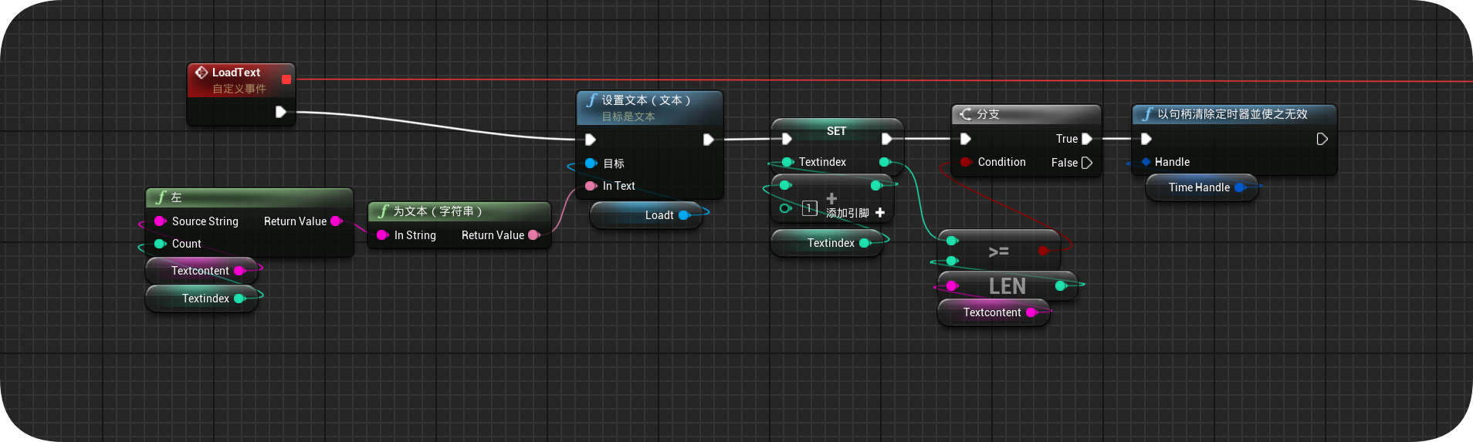Select the LEN node
The width and height of the screenshot is (1473, 442).
pyautogui.click(x=1007, y=286)
